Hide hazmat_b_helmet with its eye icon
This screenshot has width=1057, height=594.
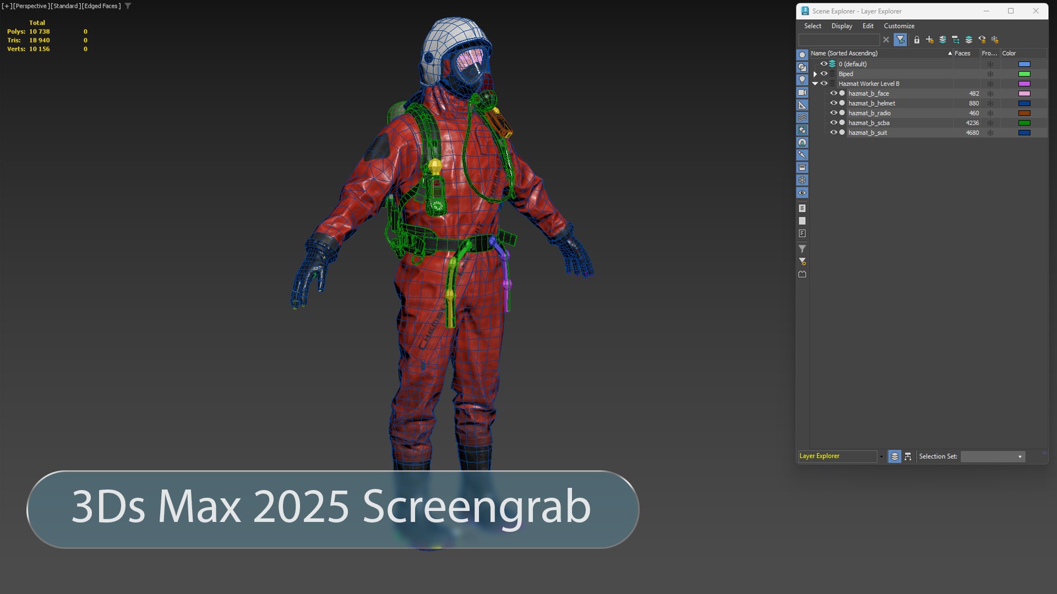(833, 103)
